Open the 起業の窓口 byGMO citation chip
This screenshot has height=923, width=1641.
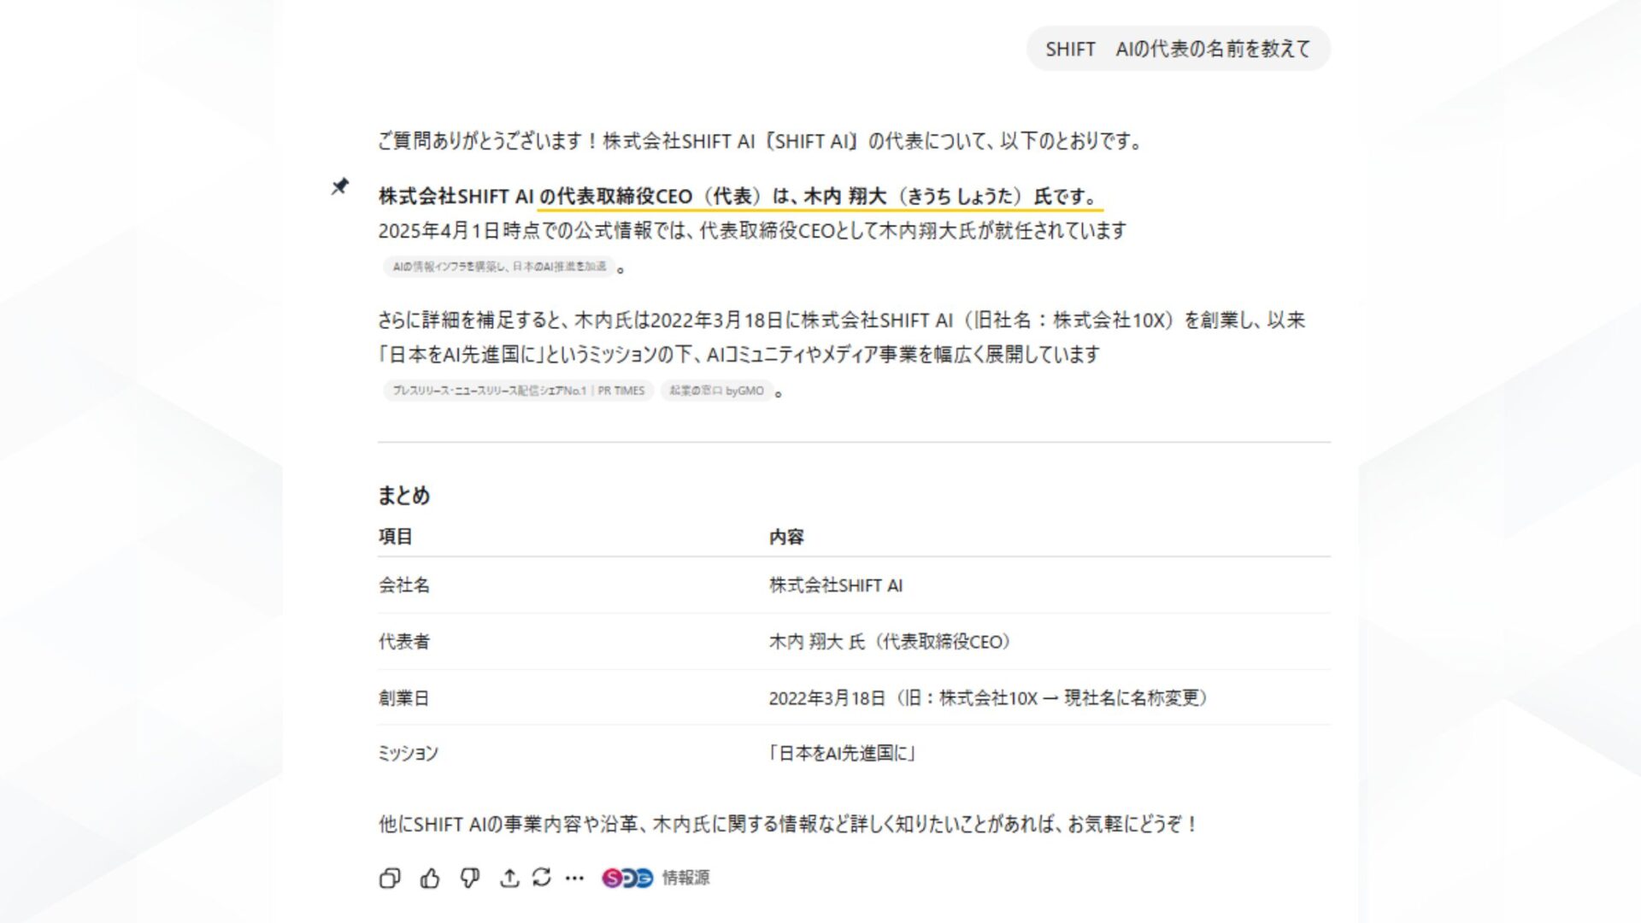[x=716, y=391]
